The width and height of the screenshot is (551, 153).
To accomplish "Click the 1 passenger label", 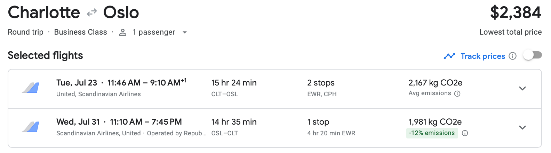I will pos(153,32).
